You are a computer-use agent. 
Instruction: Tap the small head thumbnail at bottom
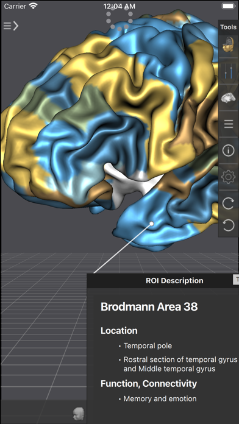pyautogui.click(x=79, y=414)
